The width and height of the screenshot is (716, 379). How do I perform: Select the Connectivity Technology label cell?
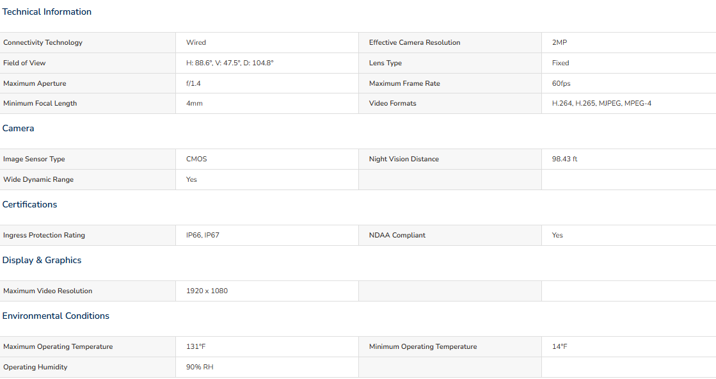point(88,42)
